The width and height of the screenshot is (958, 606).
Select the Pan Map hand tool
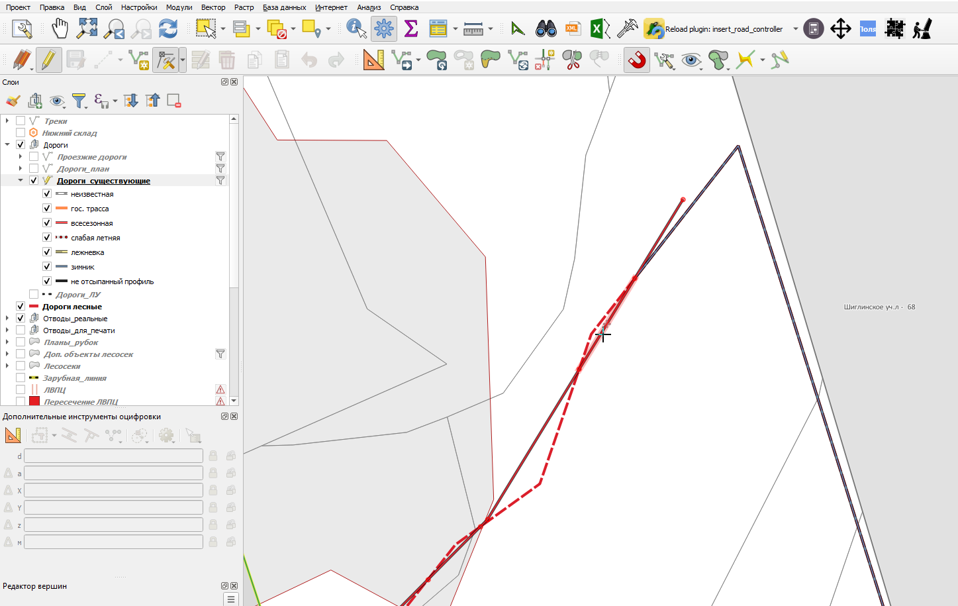[60, 28]
